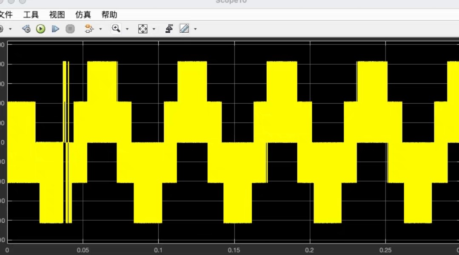
Task: Open the 仿真 (Simulation) menu
Action: pos(83,14)
